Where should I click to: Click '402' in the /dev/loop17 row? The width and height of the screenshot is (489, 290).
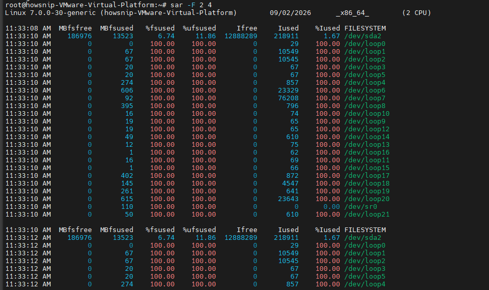point(127,176)
